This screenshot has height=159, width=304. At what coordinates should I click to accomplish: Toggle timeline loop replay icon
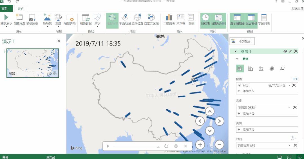click(166, 146)
